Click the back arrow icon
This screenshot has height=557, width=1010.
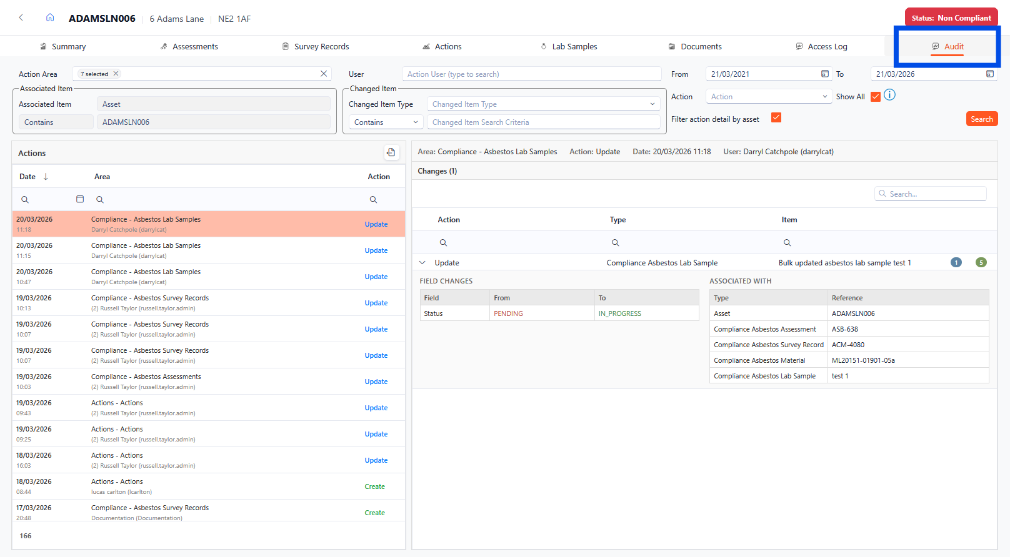click(21, 17)
